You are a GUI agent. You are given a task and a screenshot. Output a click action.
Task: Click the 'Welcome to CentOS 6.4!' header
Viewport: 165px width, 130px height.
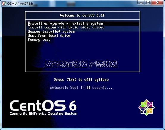pos(83,15)
